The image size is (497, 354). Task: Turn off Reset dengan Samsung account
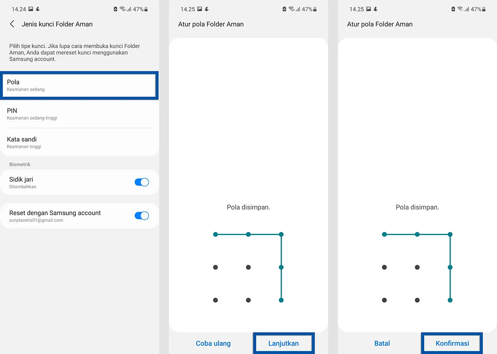click(142, 216)
